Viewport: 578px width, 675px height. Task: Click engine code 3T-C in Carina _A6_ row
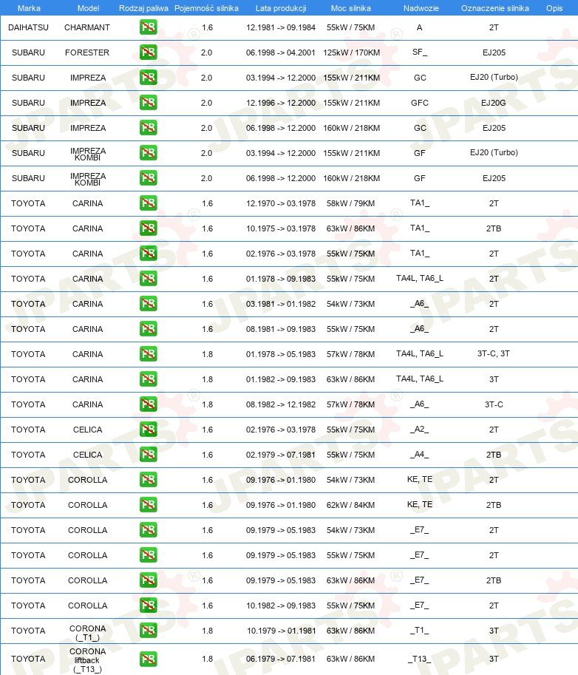click(494, 404)
